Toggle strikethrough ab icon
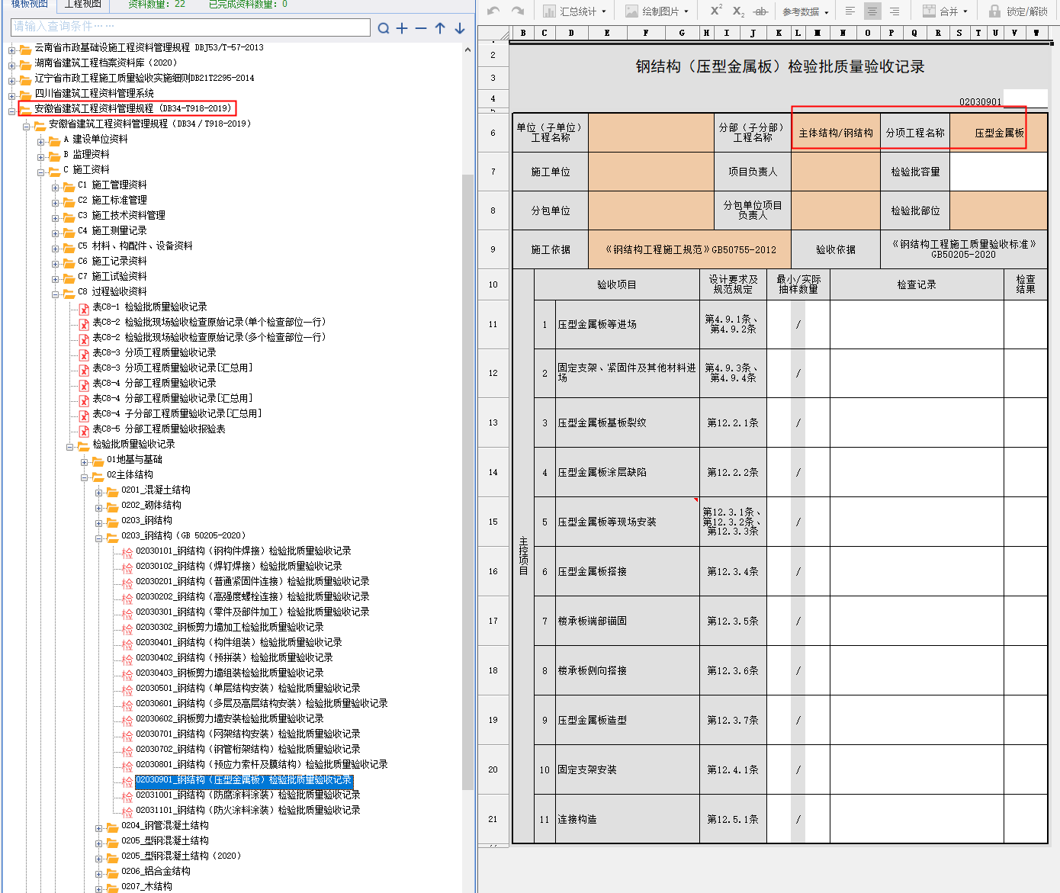Viewport: 1060px width, 893px height. (760, 11)
